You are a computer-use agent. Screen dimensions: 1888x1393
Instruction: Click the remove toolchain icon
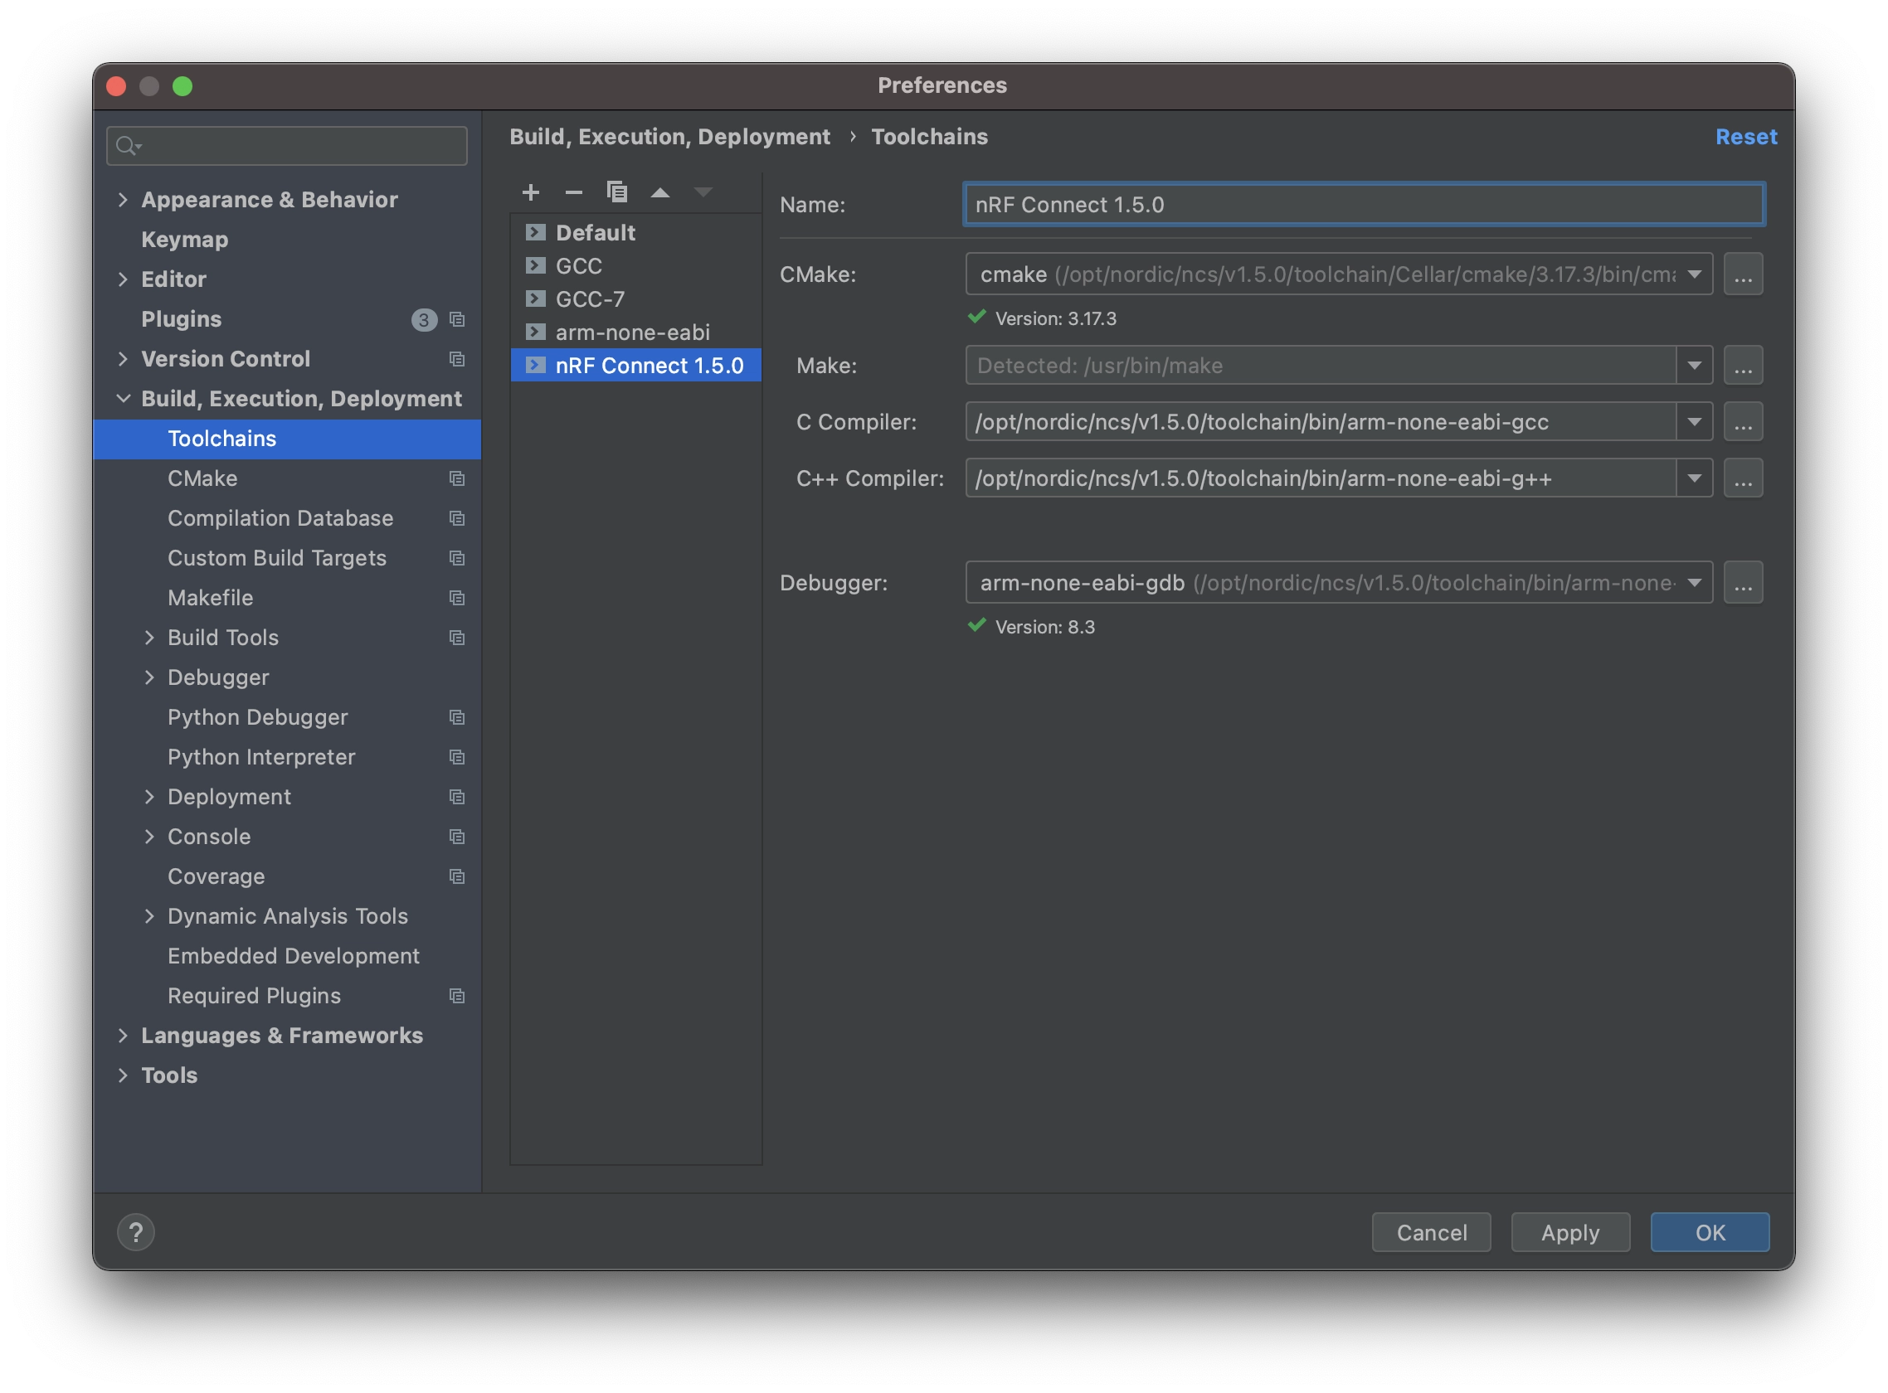tap(573, 192)
